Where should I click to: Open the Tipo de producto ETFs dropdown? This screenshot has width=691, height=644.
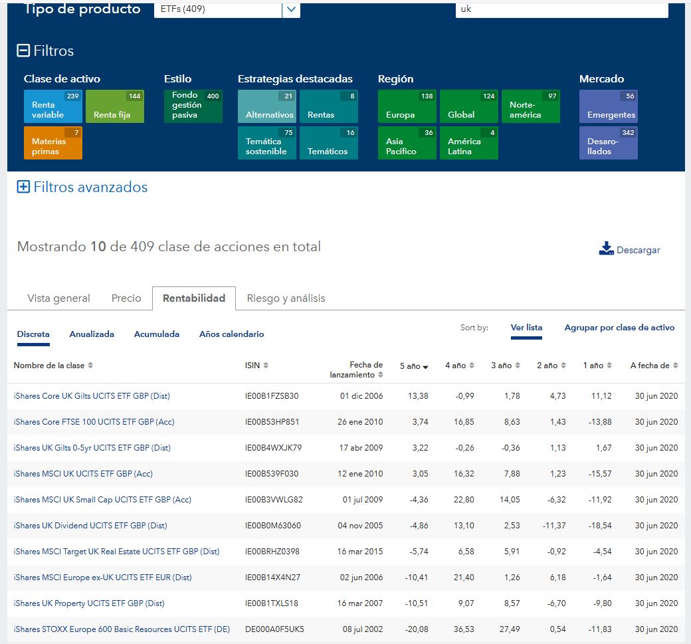click(227, 9)
